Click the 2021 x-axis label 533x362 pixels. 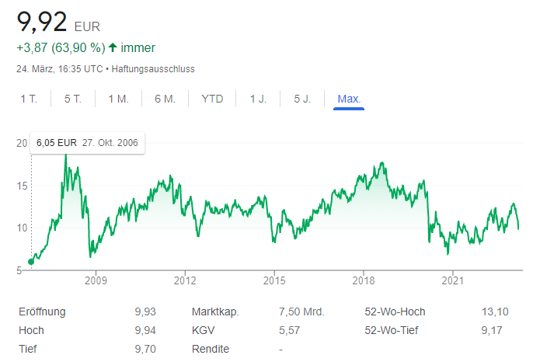(452, 281)
